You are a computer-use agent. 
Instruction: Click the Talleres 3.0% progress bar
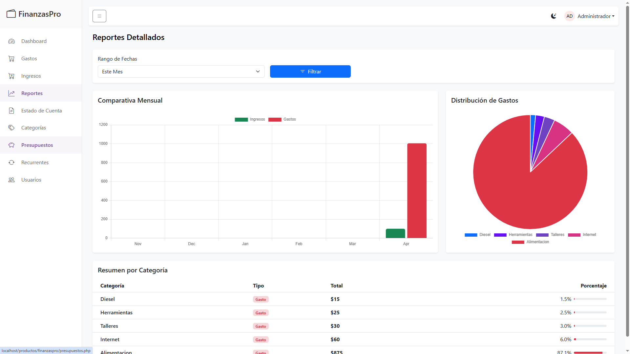[x=590, y=326]
